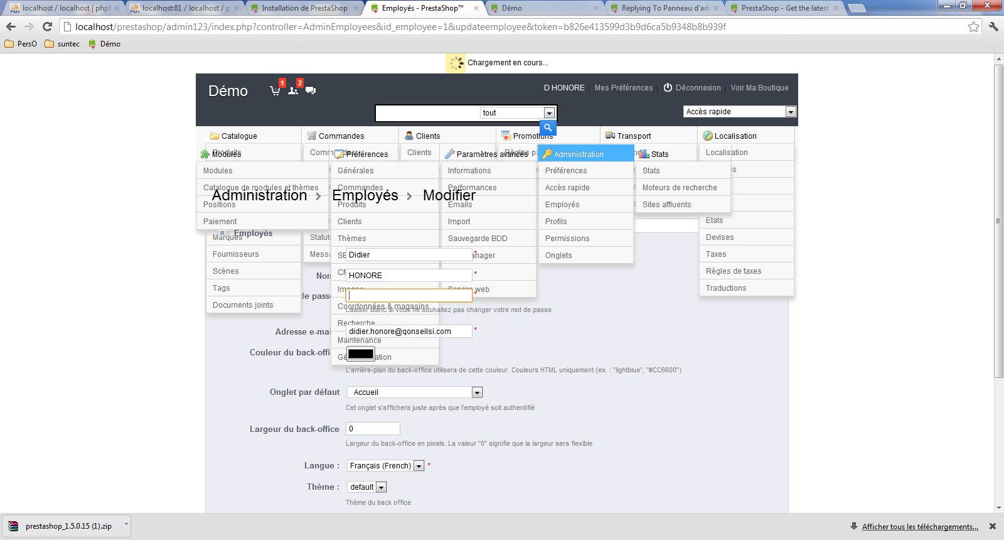Image resolution: width=1004 pixels, height=540 pixels.
Task: Click the browser address bar URL
Action: pos(400,27)
